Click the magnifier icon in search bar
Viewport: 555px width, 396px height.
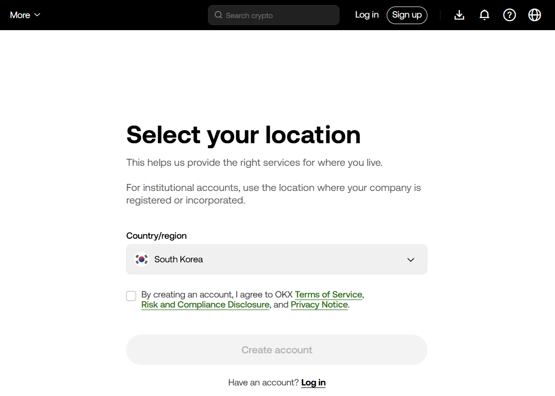218,15
